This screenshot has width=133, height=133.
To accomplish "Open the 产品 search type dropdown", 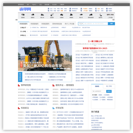I will (81, 24).
